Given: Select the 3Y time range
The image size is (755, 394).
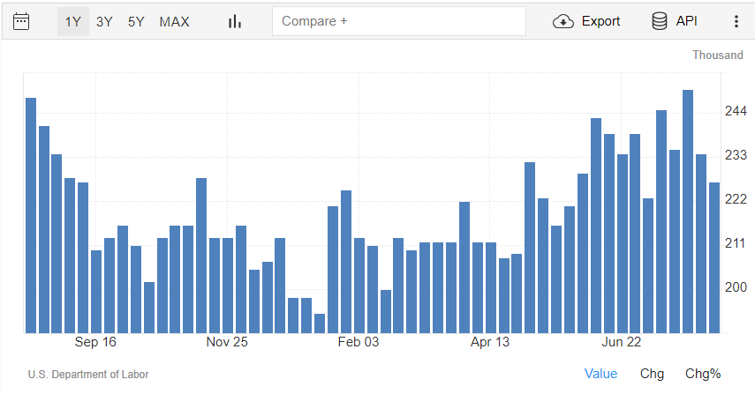Looking at the screenshot, I should click(x=104, y=22).
